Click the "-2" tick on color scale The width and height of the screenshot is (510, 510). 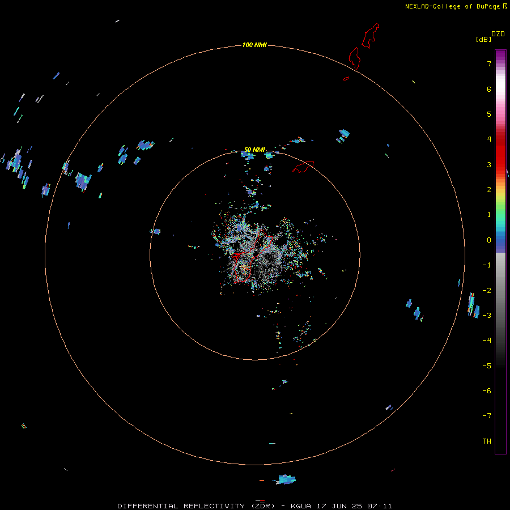(487, 291)
